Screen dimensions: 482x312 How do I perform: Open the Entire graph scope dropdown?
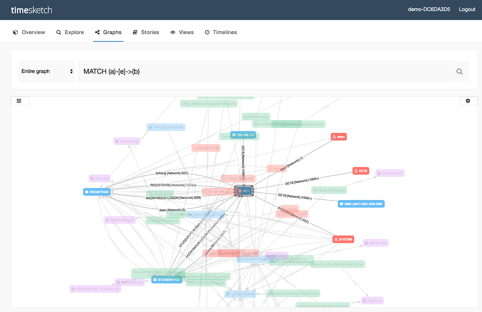(x=46, y=71)
